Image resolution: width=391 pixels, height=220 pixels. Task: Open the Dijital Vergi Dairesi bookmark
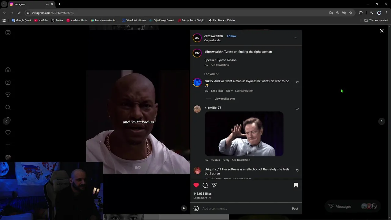162,20
